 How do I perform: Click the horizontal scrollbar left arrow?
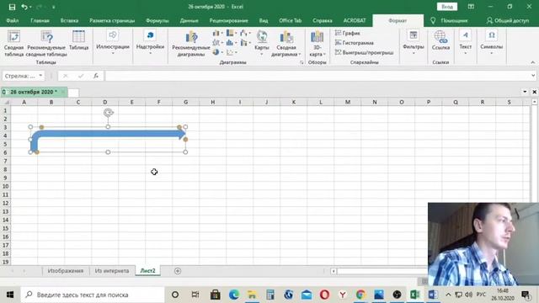pos(334,271)
